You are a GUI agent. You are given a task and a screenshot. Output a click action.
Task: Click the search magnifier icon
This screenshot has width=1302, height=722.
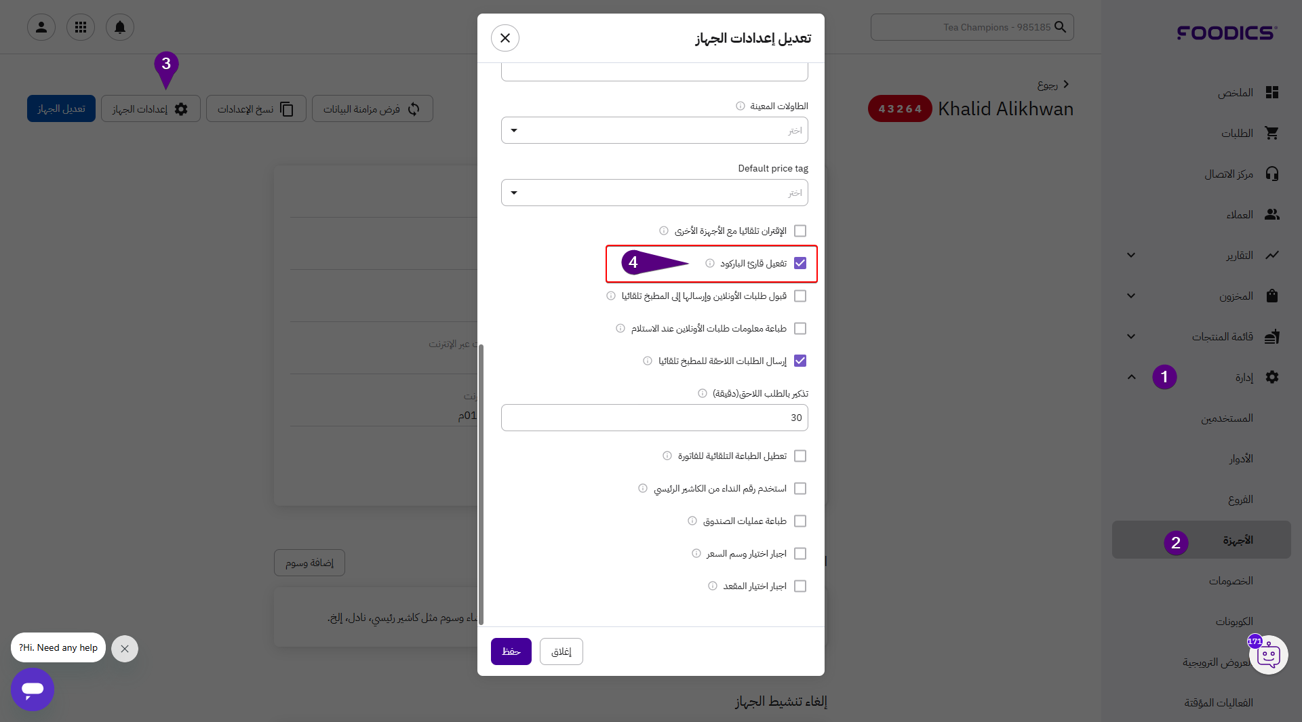tap(1061, 27)
